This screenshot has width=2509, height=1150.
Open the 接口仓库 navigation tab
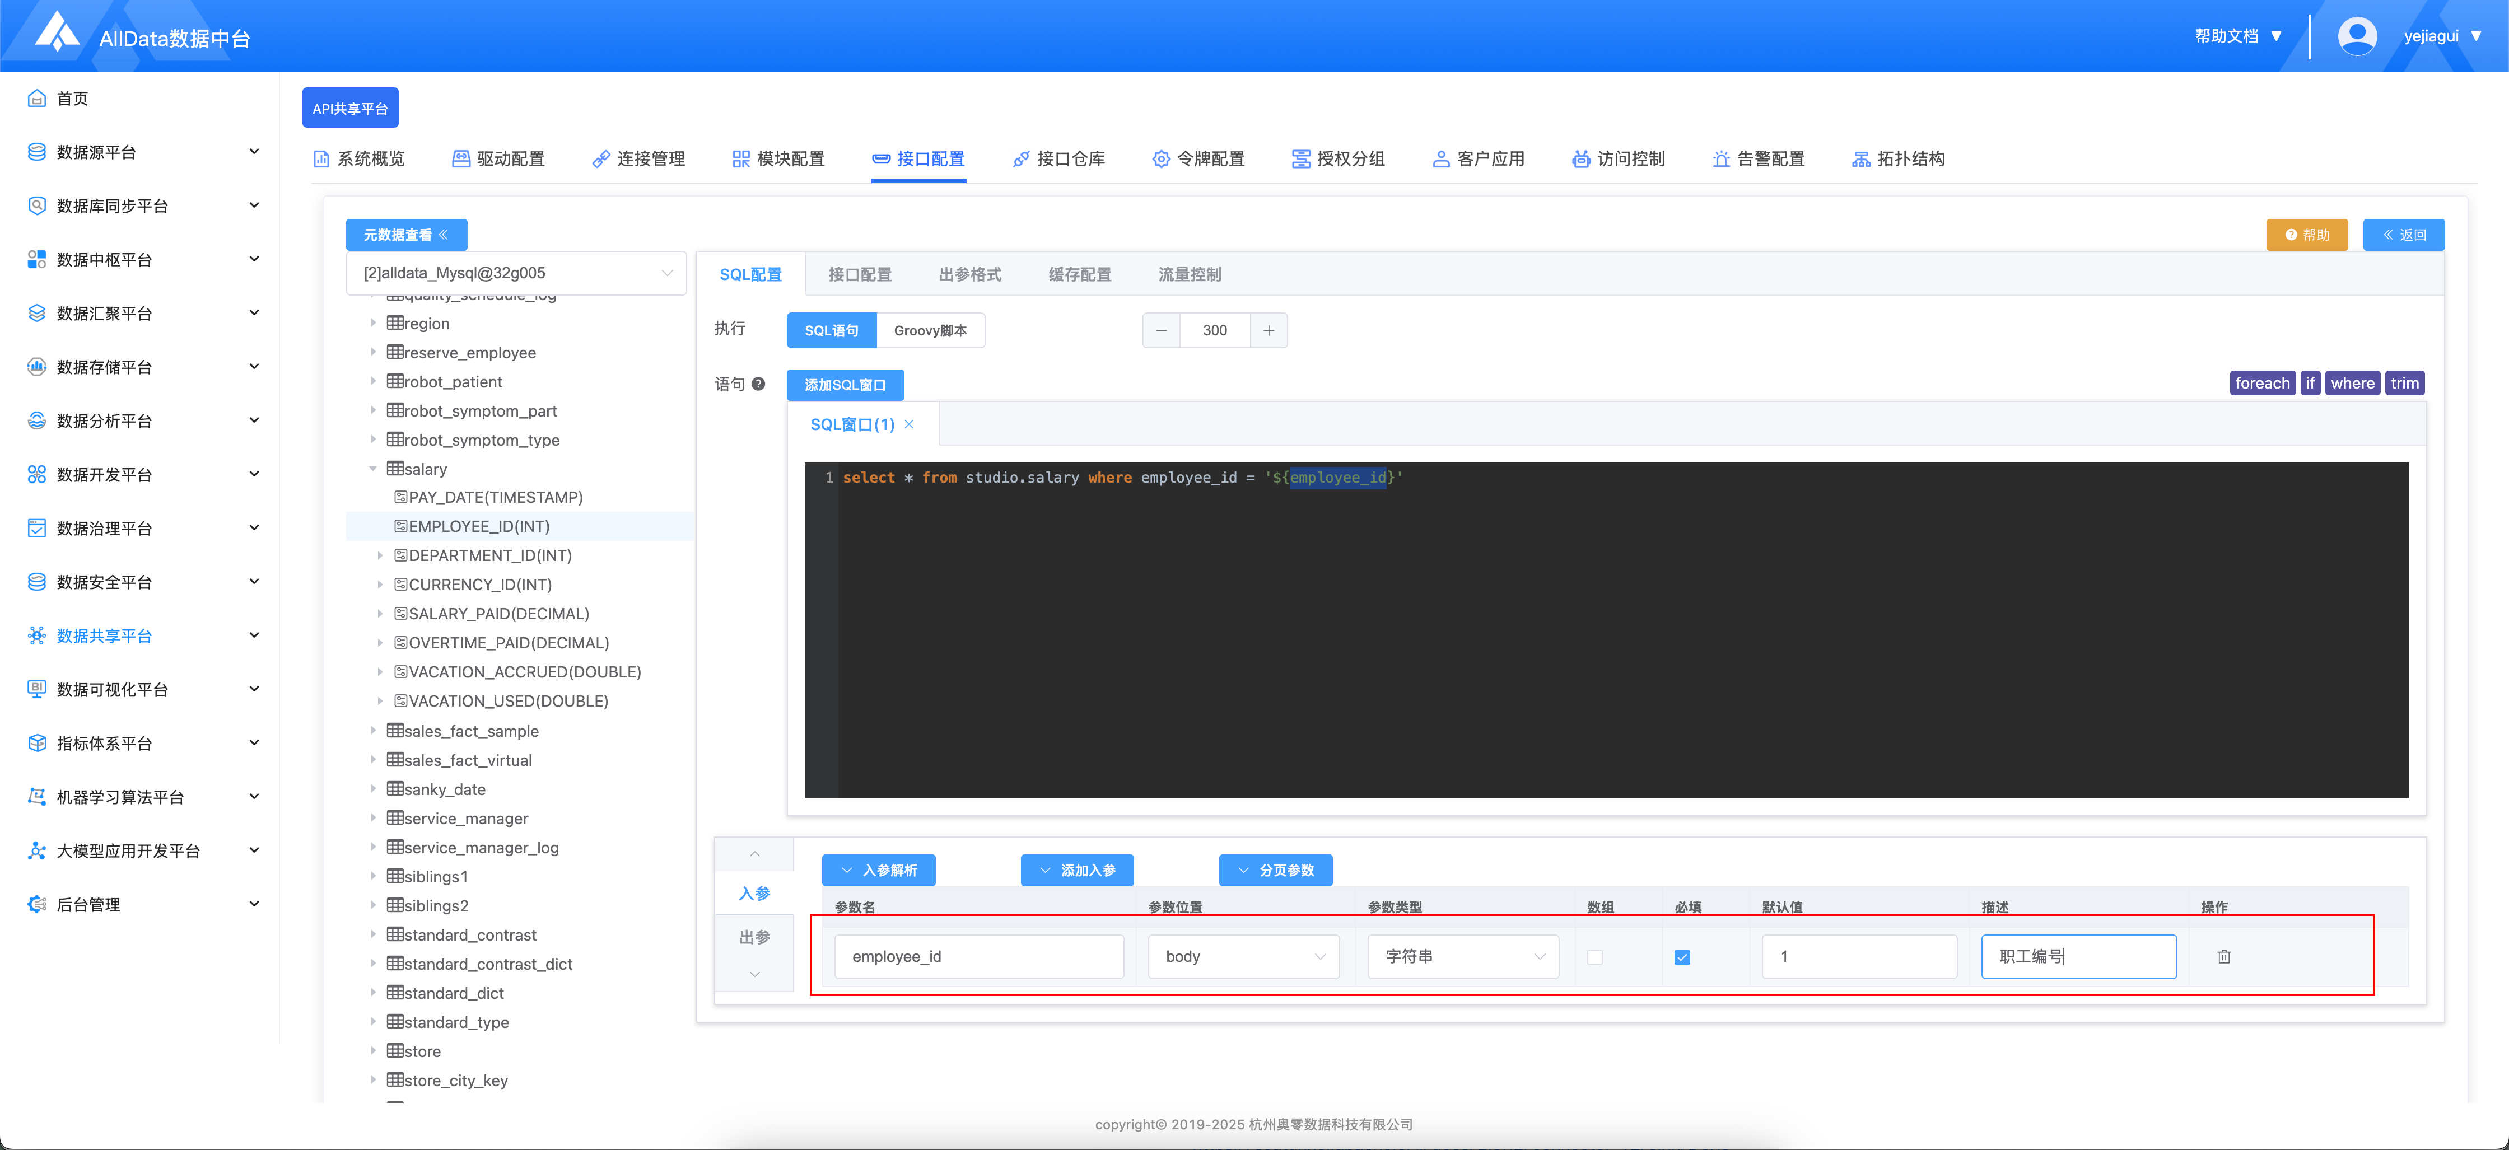1058,158
